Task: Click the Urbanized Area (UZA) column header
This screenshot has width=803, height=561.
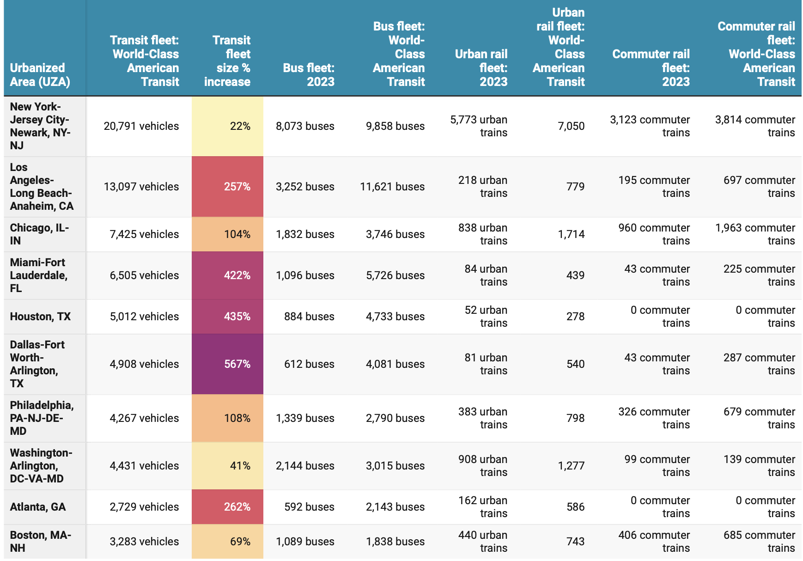Action: (40, 74)
